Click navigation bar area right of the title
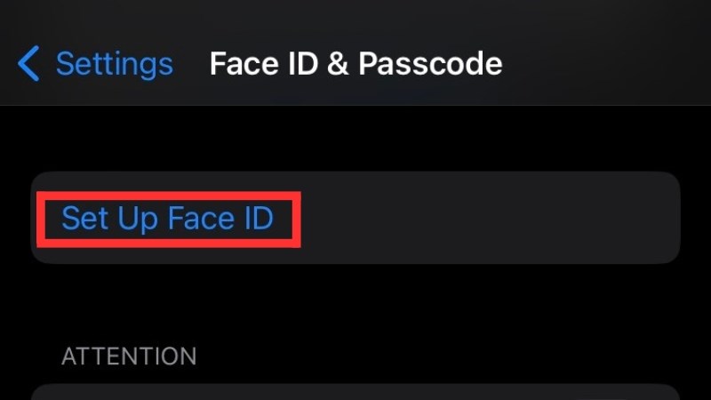The width and height of the screenshot is (711, 400). click(x=604, y=64)
